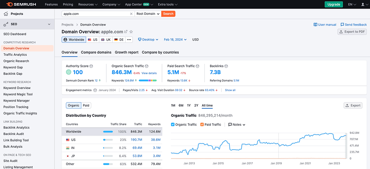370x169 pixels.
Task: Click the green Upgrade button
Action: click(334, 4)
